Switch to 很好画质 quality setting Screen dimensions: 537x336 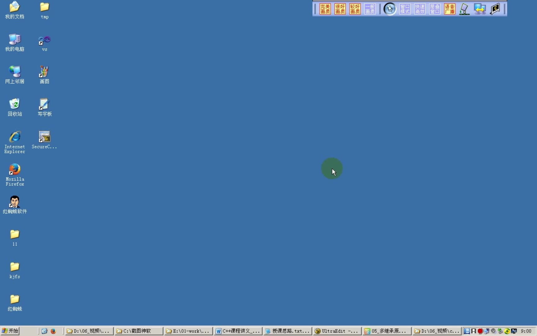pyautogui.click(x=340, y=9)
